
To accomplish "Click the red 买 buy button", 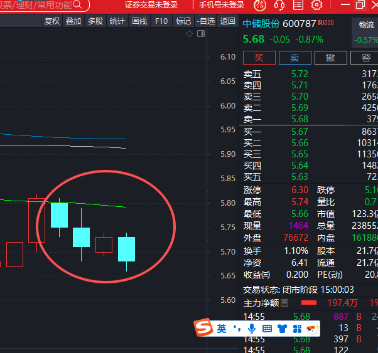I will click(259, 58).
